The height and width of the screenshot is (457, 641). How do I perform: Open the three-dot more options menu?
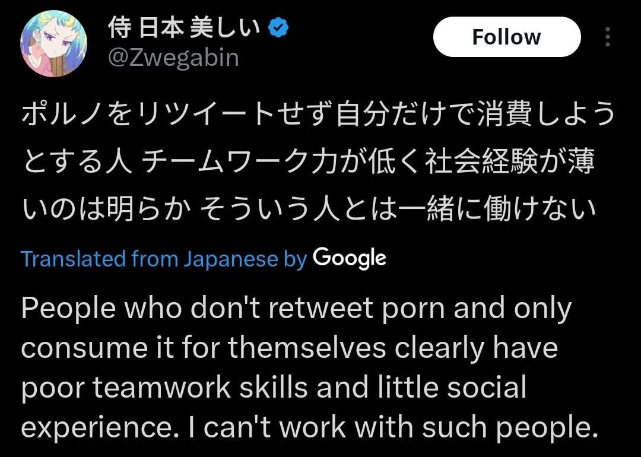coord(607,37)
